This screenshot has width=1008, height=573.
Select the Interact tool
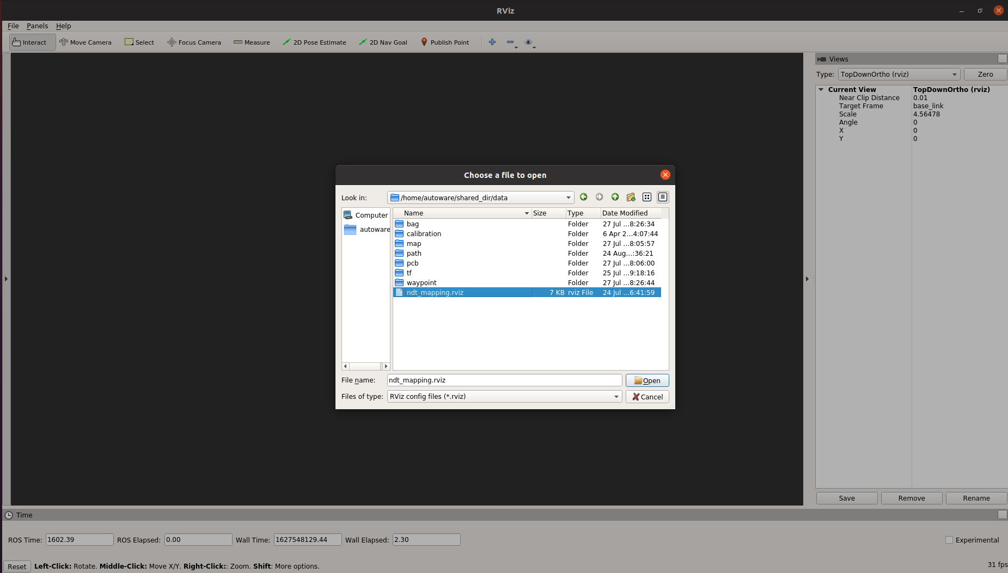click(32, 42)
